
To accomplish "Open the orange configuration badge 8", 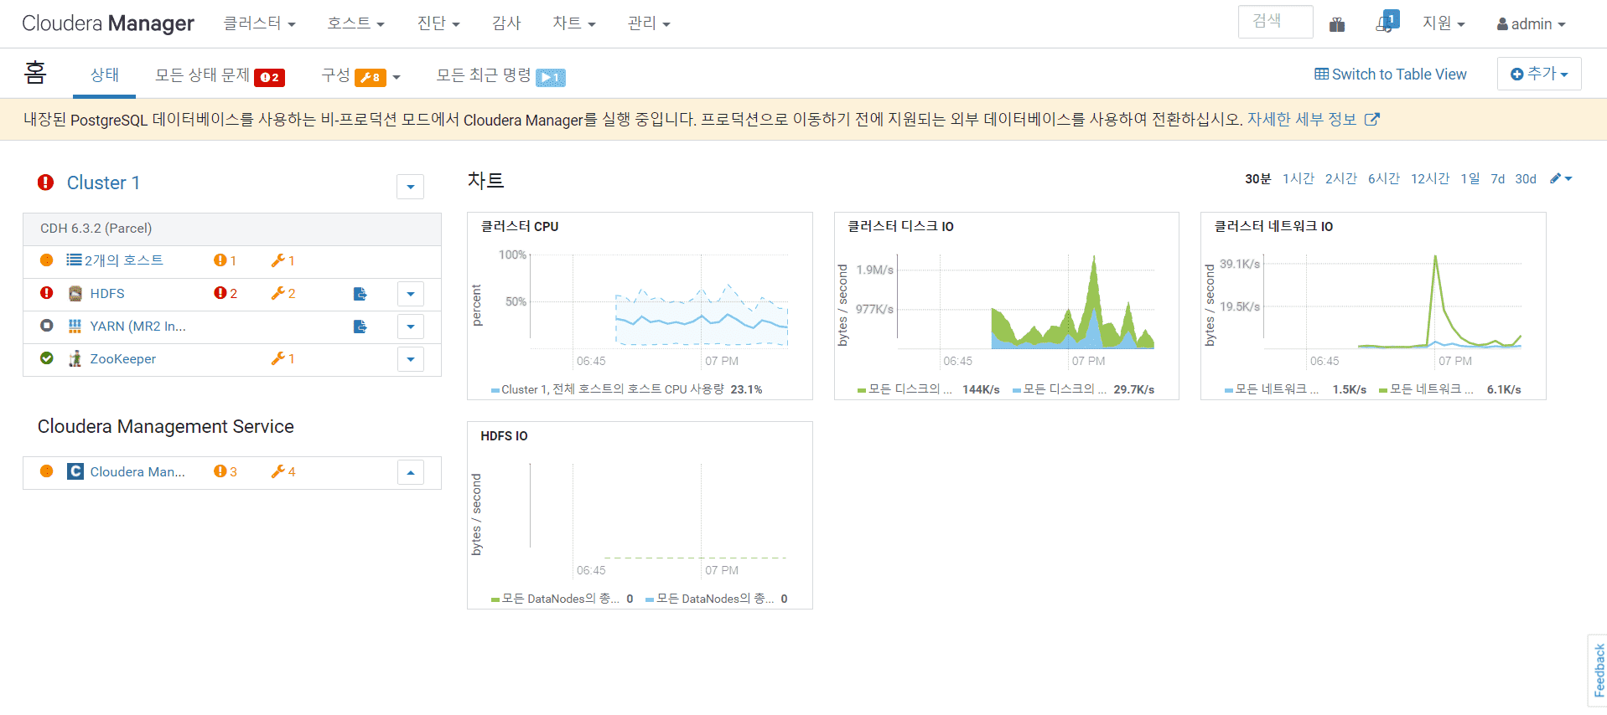I will click(x=371, y=77).
